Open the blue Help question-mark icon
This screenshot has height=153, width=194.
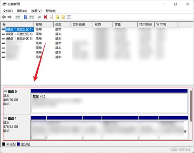[x=25, y=17]
